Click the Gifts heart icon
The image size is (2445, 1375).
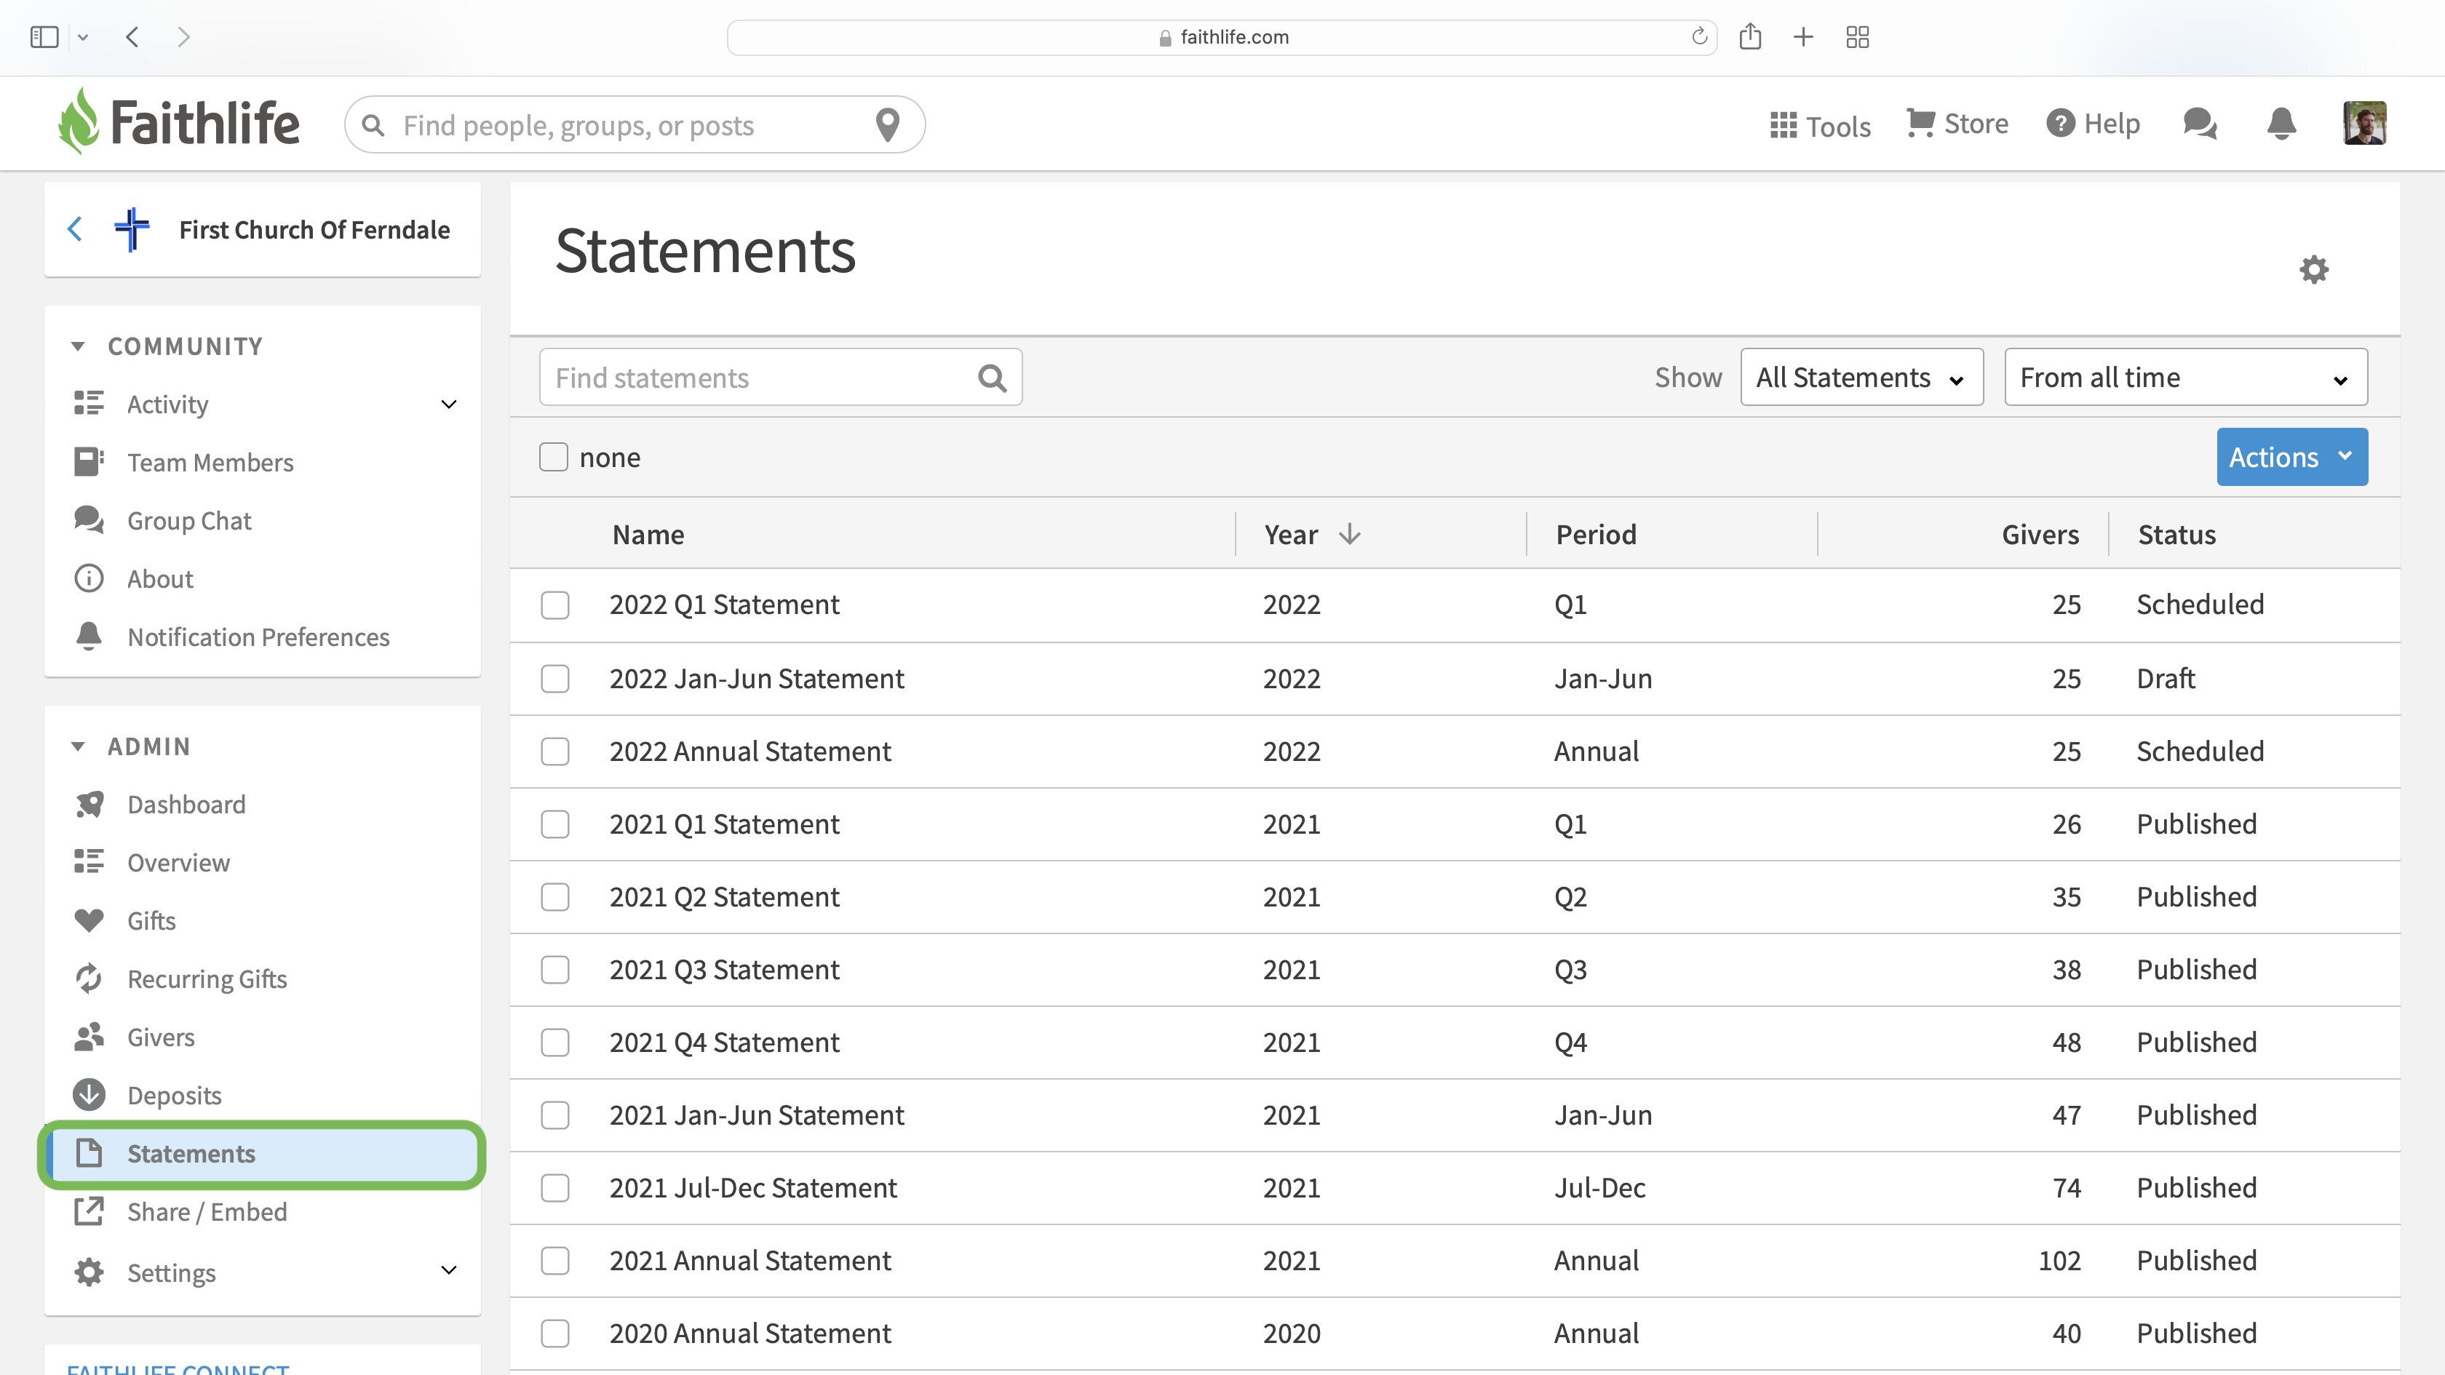pos(88,920)
